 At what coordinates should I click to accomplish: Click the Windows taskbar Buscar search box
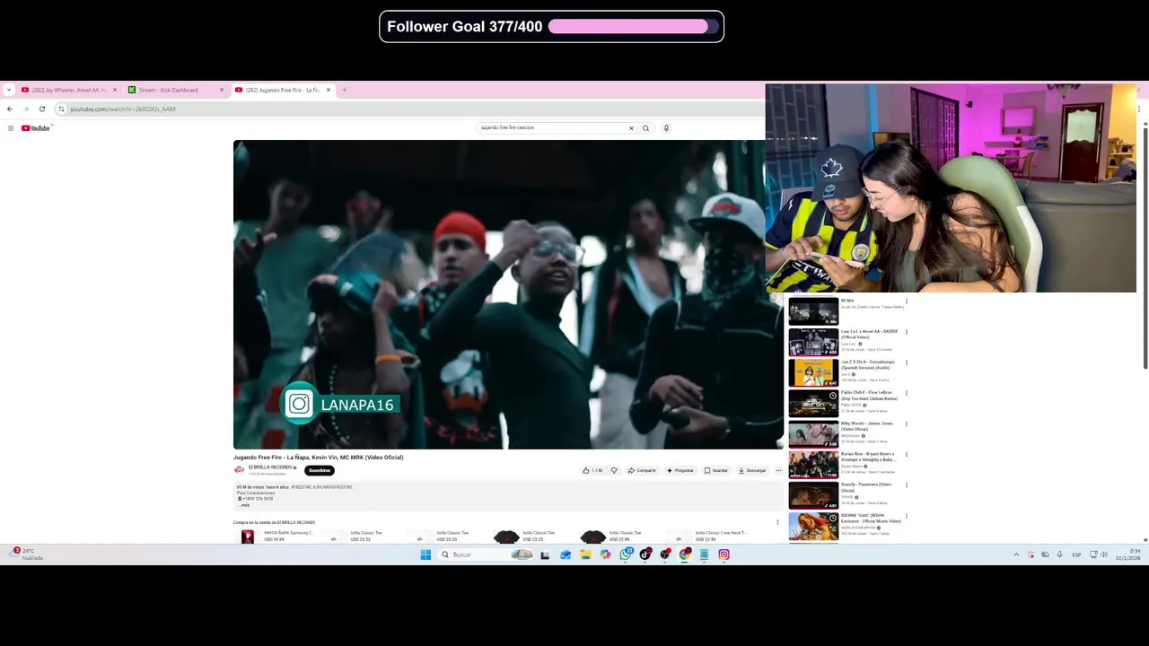(483, 554)
